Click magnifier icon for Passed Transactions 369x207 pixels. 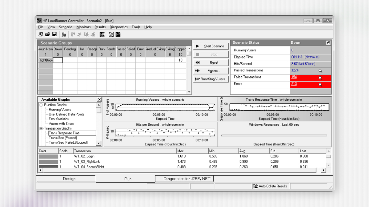[320, 71]
